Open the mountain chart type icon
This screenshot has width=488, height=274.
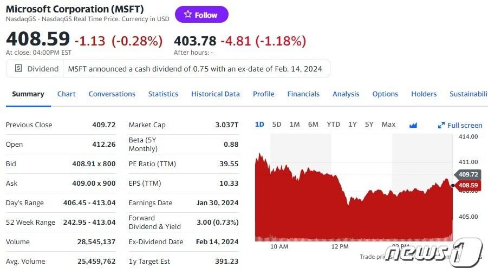point(413,125)
